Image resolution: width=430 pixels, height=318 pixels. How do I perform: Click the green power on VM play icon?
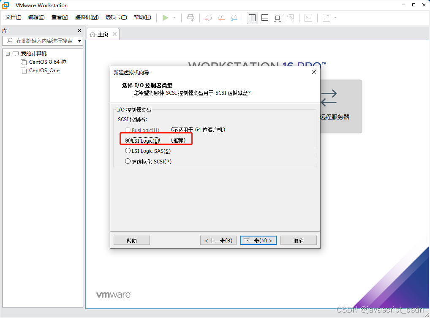point(165,18)
